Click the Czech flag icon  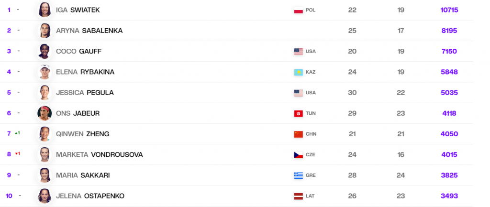pos(299,155)
